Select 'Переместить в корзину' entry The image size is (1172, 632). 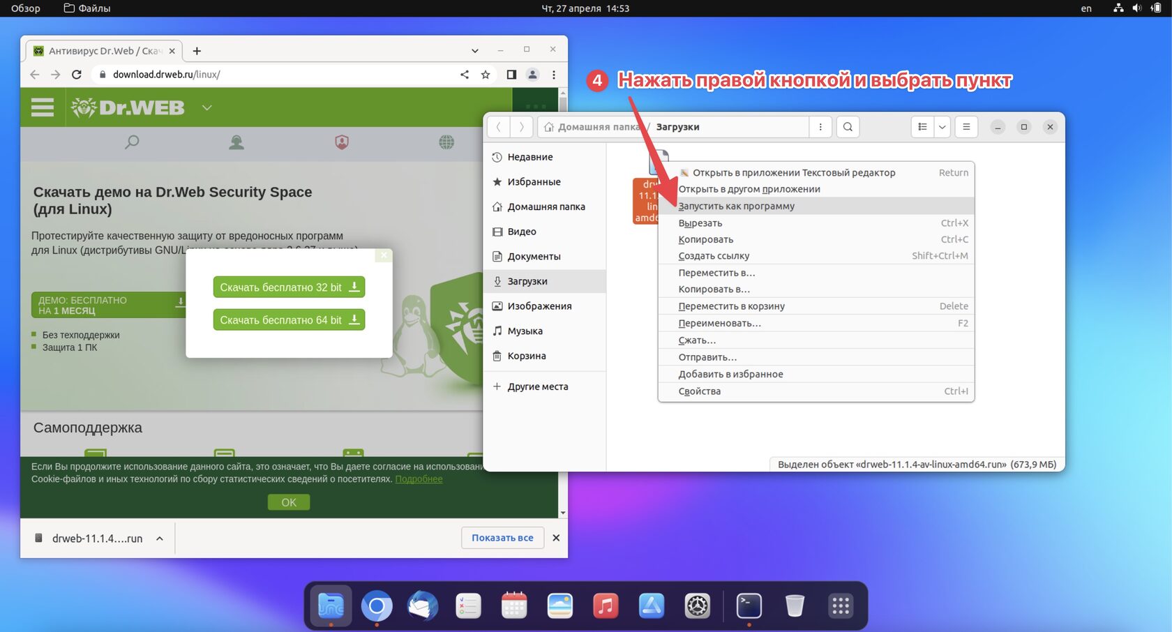[816, 306]
